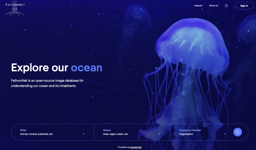Follow the concept tree link

pyautogui.click(x=136, y=147)
